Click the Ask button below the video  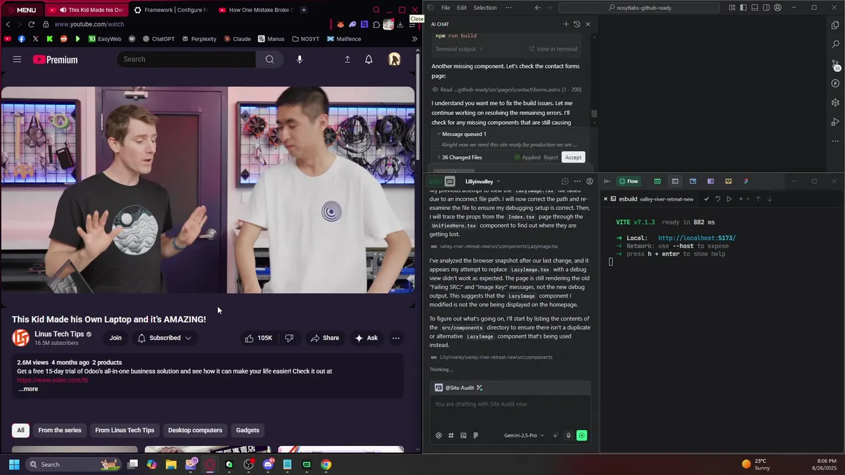click(x=366, y=338)
